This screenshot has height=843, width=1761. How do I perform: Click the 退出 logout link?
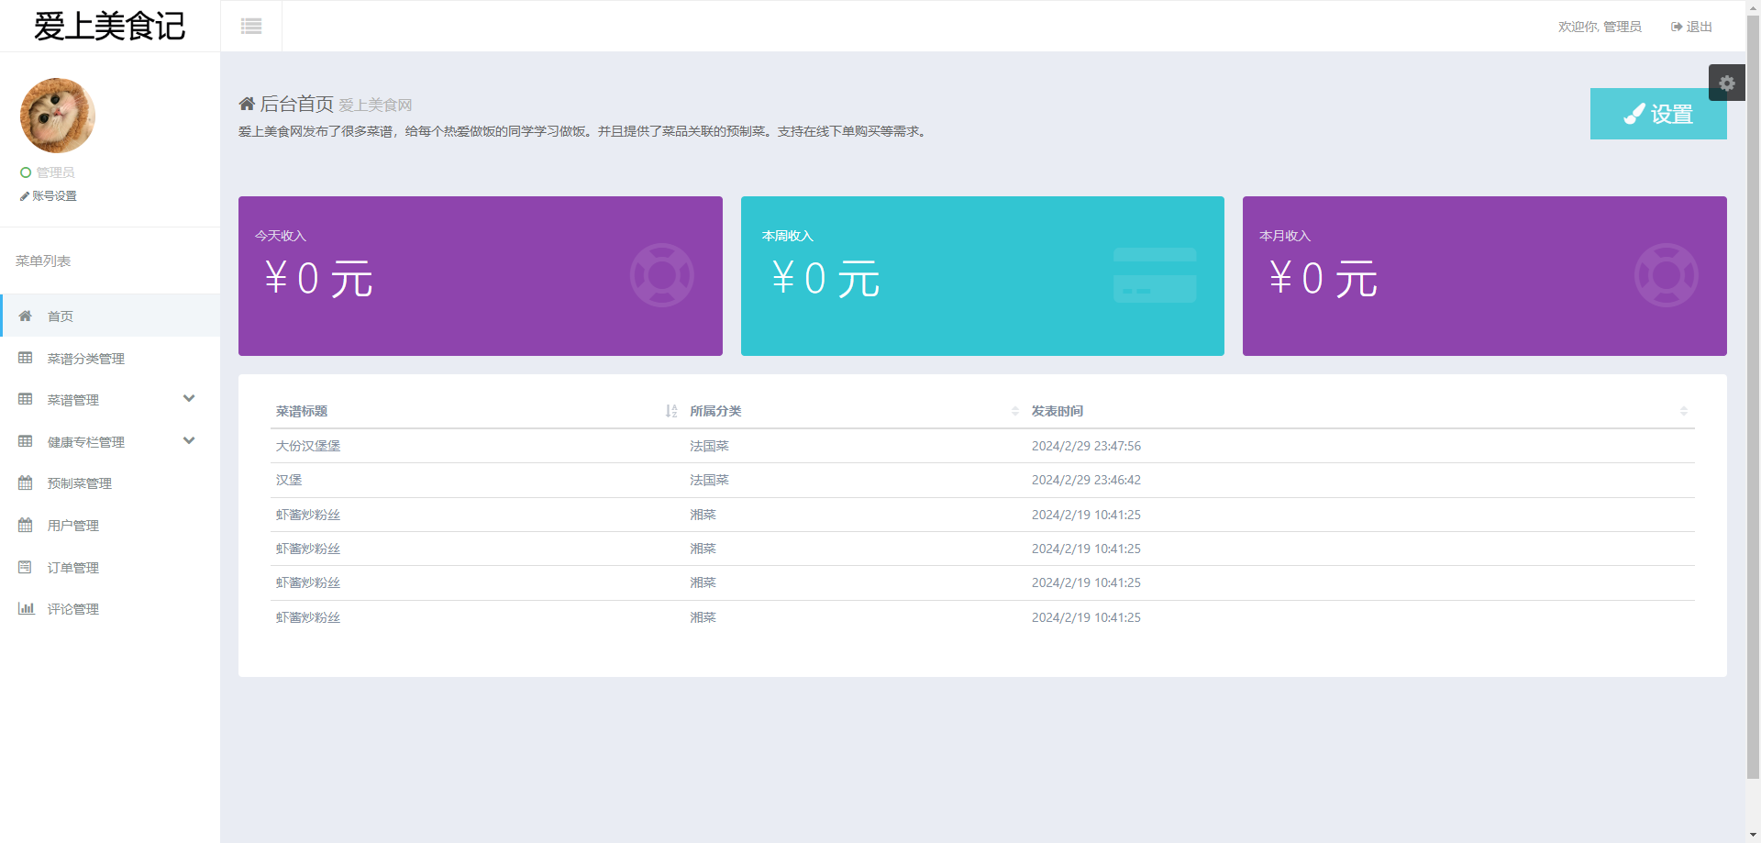pyautogui.click(x=1691, y=27)
